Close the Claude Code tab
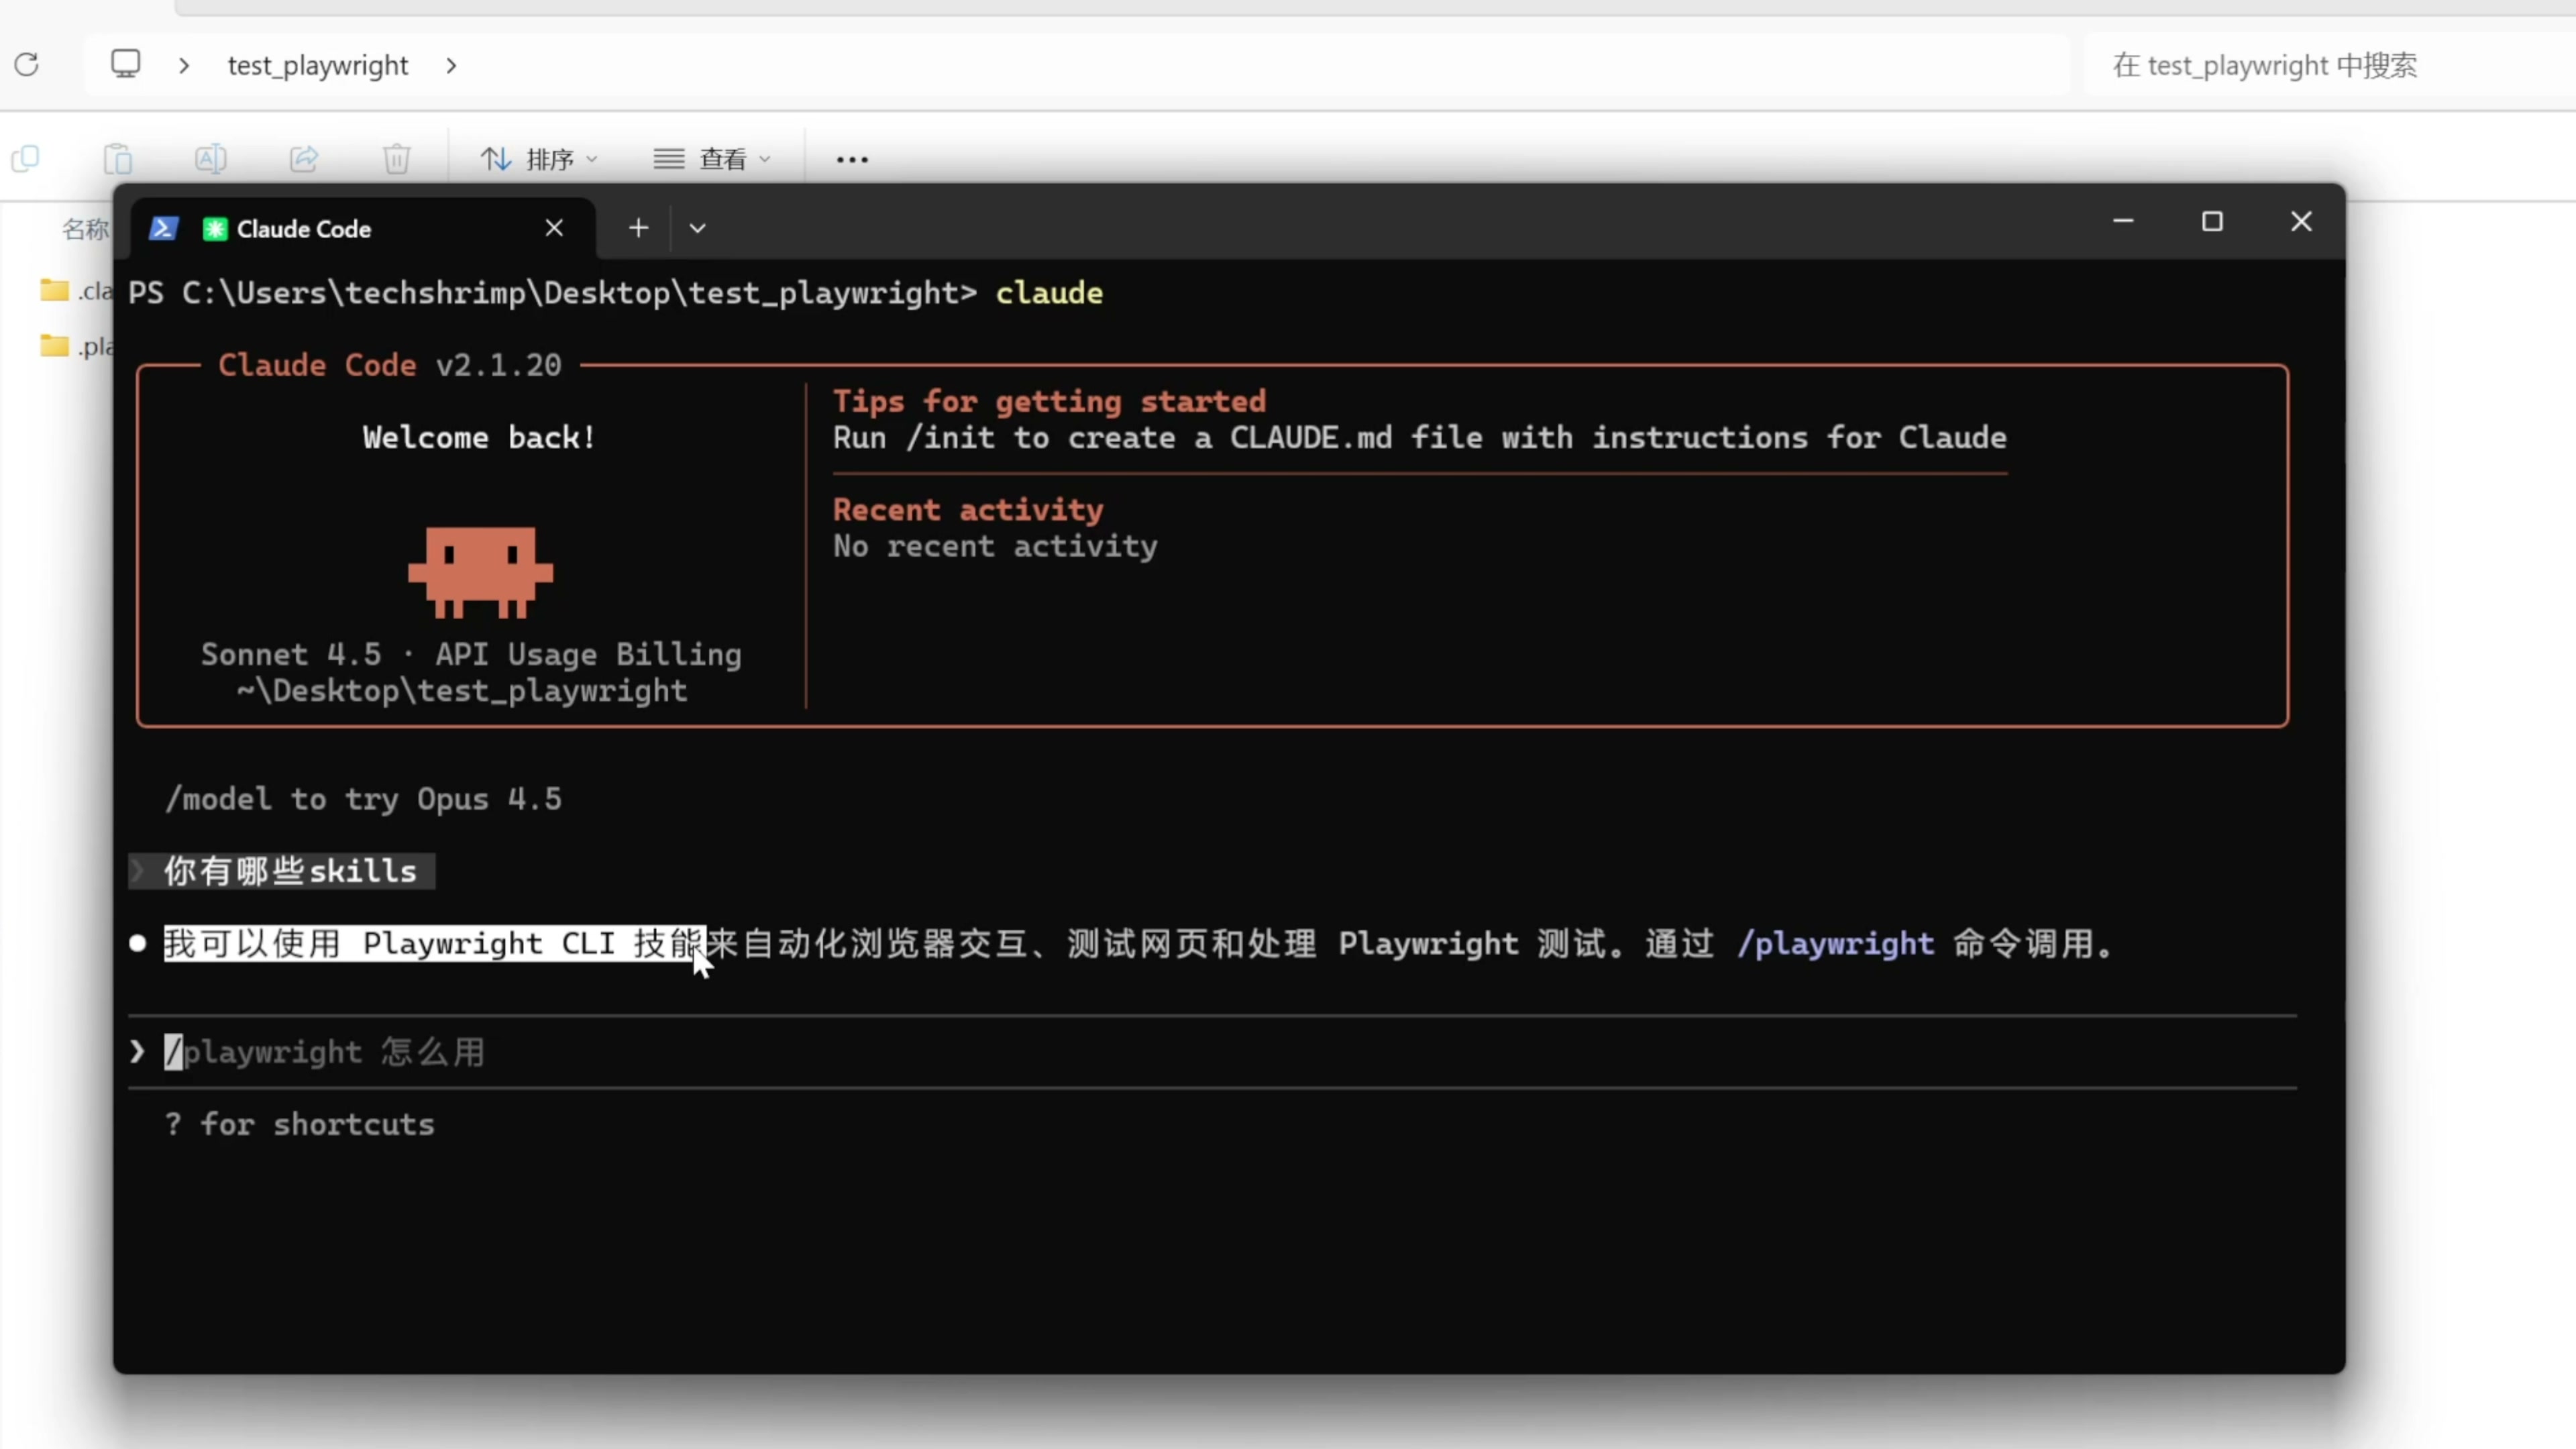2576x1449 pixels. click(x=554, y=229)
